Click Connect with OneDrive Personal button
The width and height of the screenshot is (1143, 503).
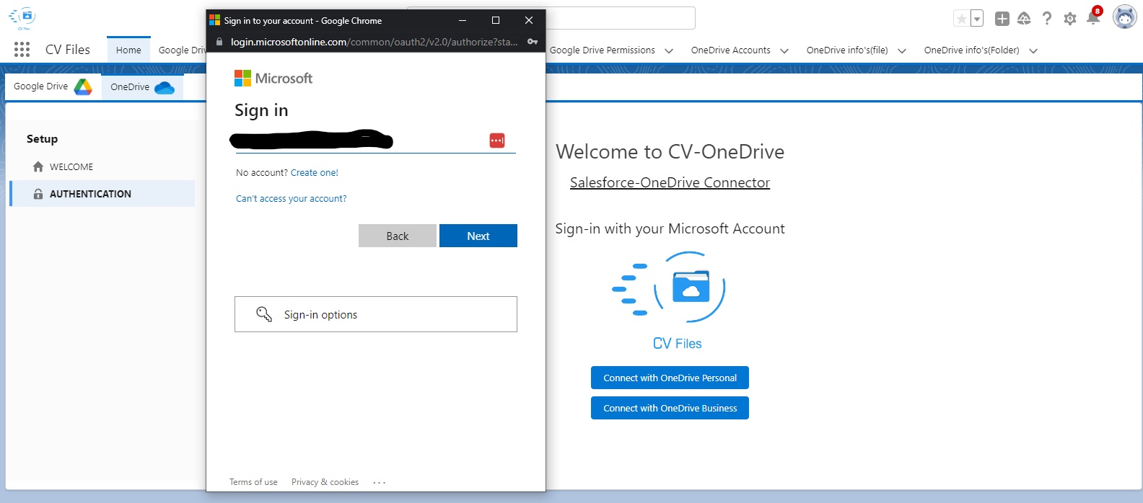[670, 378]
